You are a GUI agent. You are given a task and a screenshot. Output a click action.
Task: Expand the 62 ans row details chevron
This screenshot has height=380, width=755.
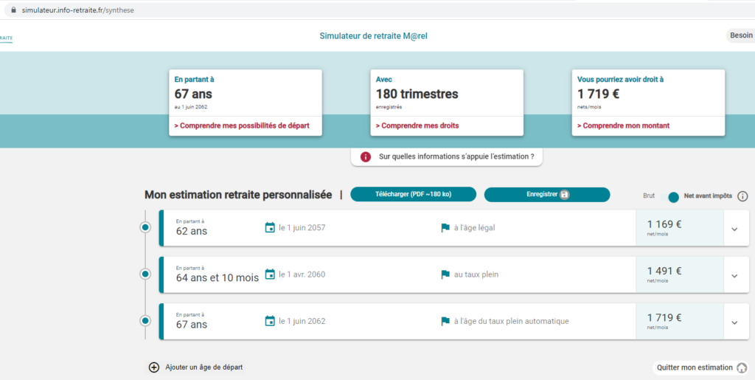[x=734, y=229]
